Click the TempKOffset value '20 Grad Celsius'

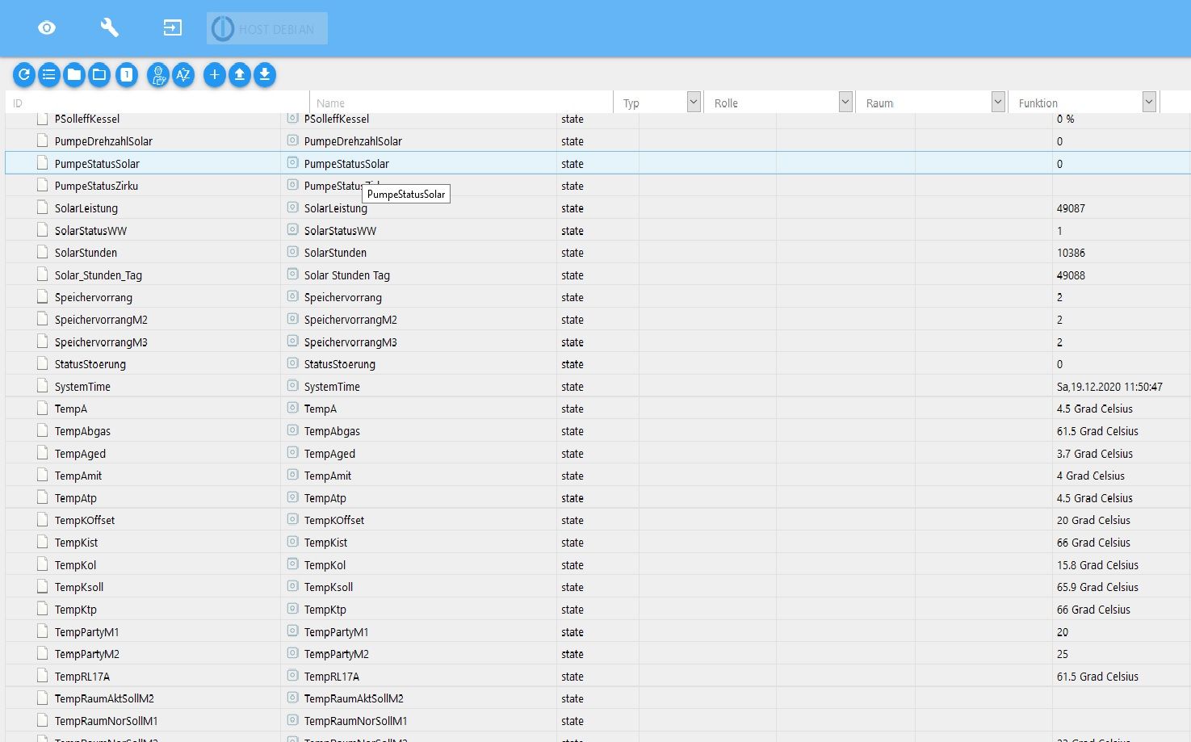pos(1093,520)
